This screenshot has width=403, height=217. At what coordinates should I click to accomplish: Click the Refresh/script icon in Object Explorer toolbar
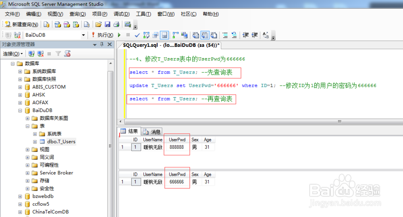click(67, 54)
